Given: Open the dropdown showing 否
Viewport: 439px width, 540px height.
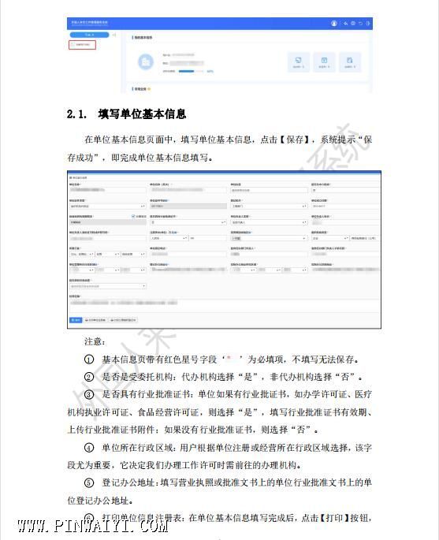Looking at the screenshot, I should tap(188, 222).
